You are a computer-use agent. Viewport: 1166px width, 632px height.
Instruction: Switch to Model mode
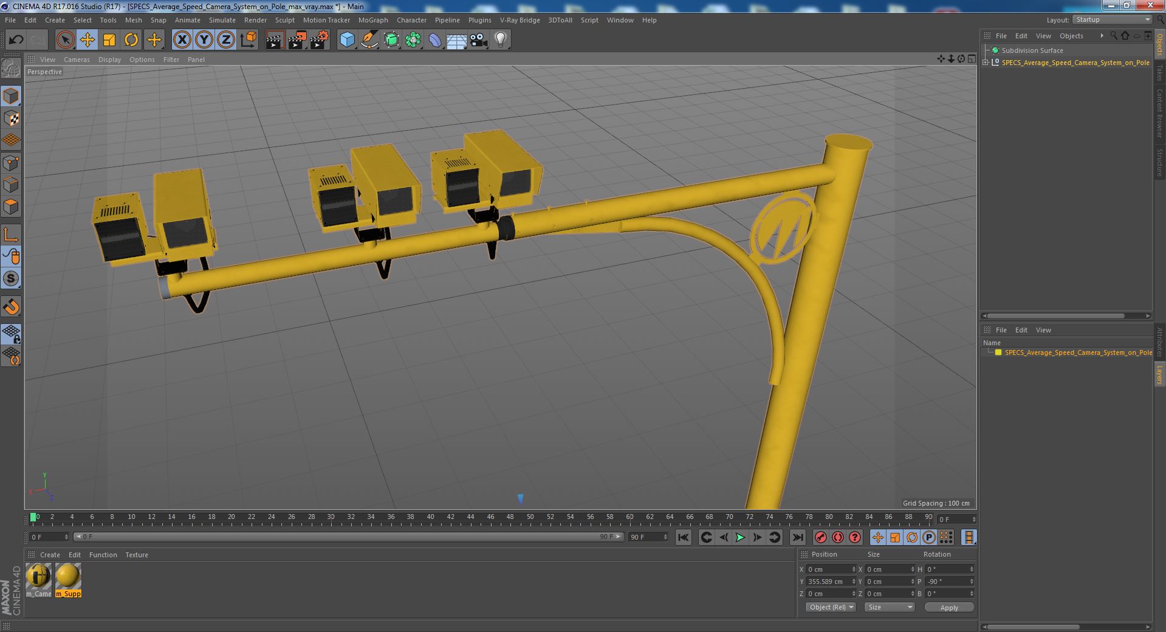pyautogui.click(x=12, y=96)
